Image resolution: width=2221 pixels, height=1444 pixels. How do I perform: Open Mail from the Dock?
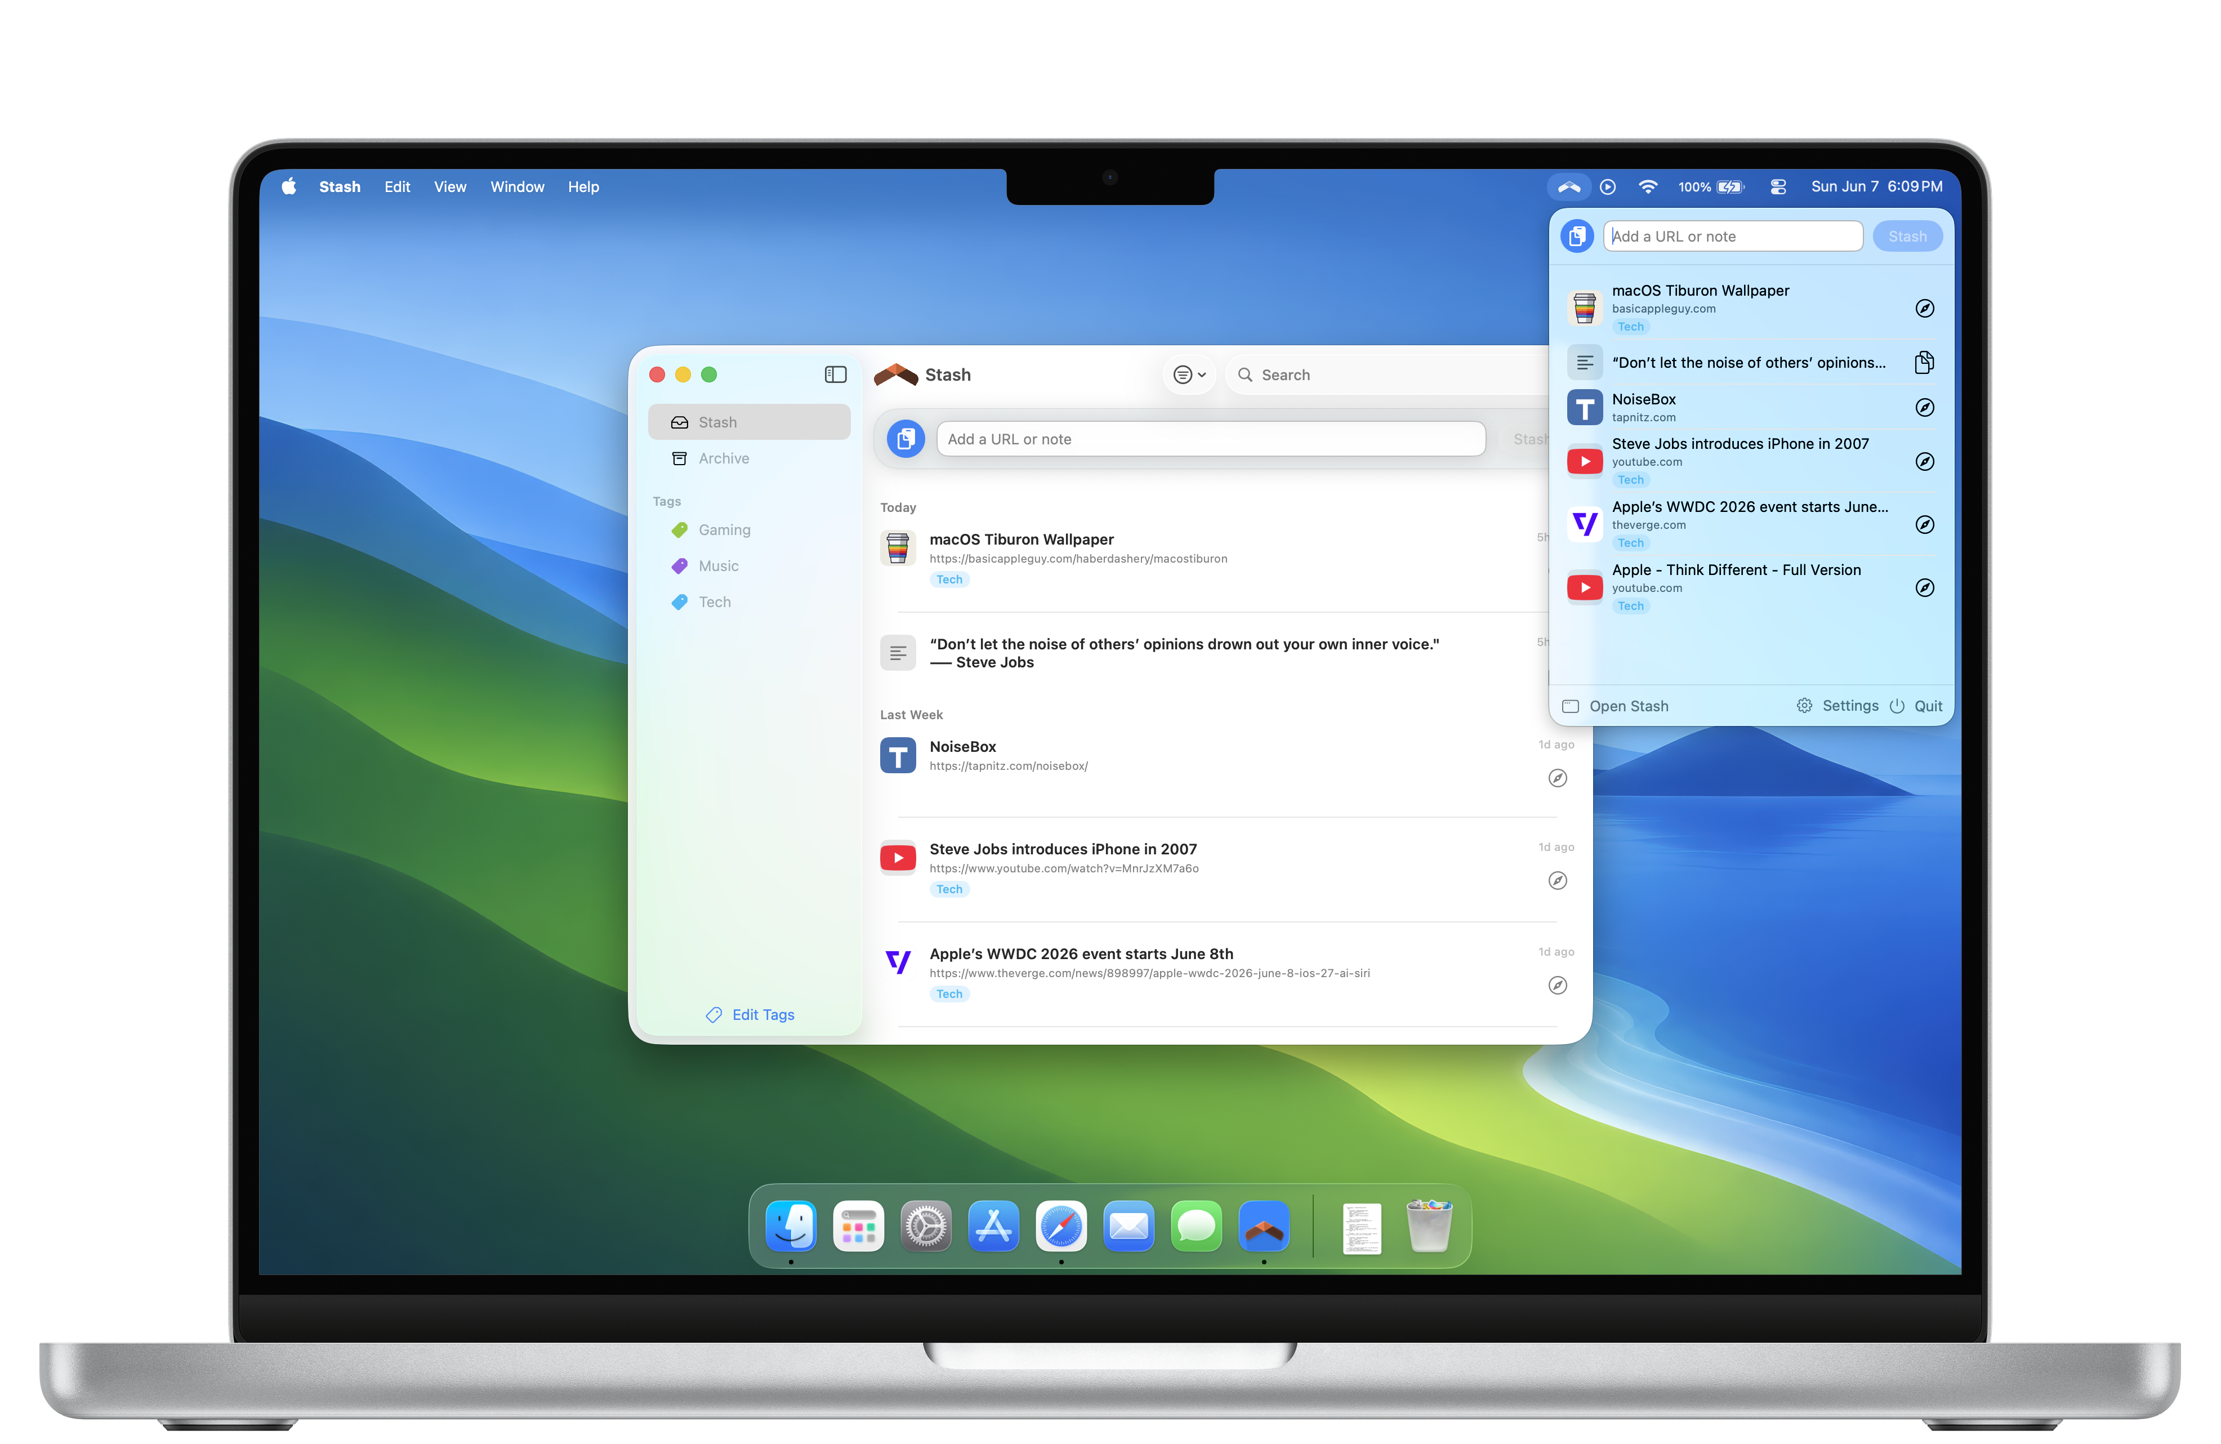(1129, 1225)
